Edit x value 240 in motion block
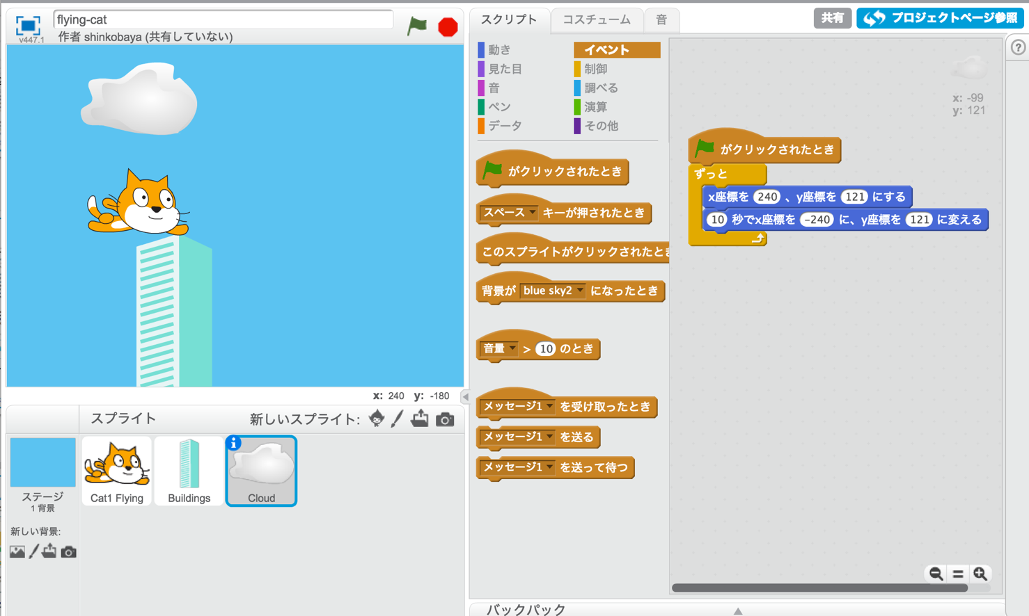This screenshot has height=616, width=1029. point(767,197)
